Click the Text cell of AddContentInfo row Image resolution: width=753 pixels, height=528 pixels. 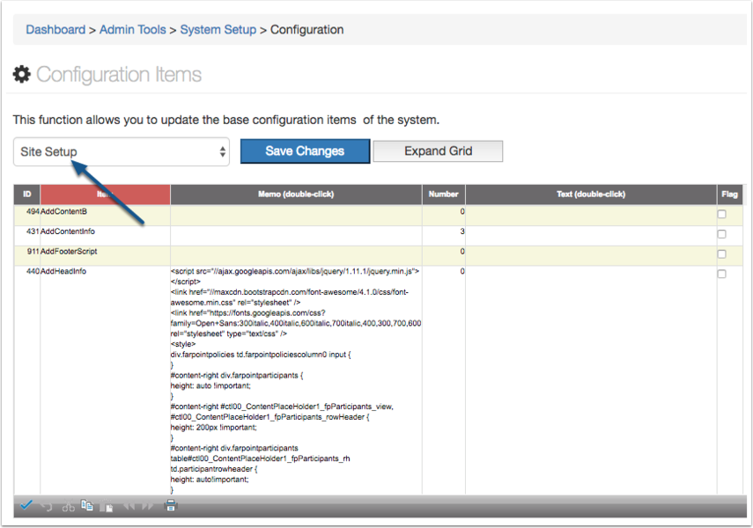point(591,235)
